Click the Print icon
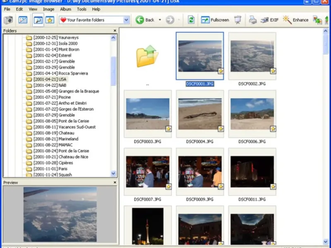 (252, 20)
